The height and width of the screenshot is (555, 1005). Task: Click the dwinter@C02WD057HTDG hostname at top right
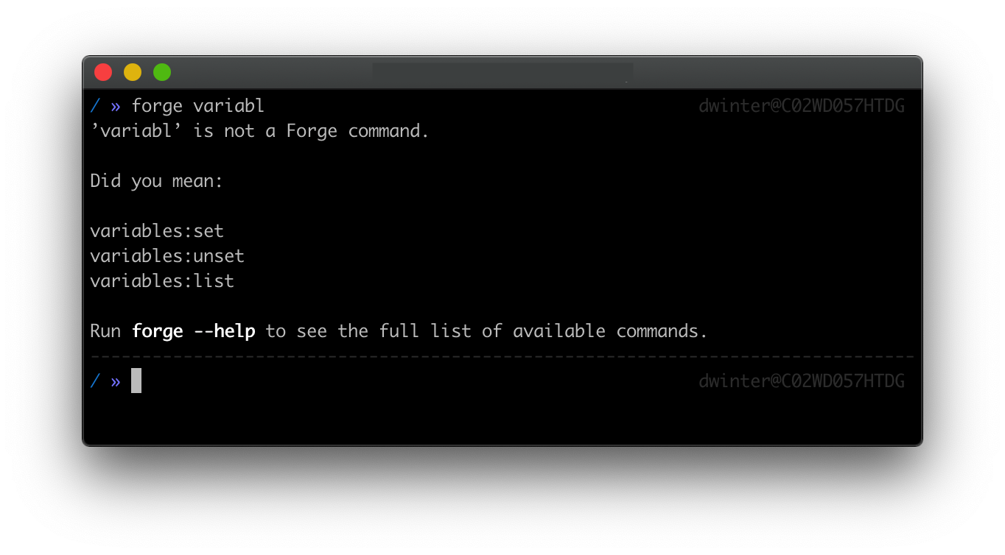click(x=802, y=105)
